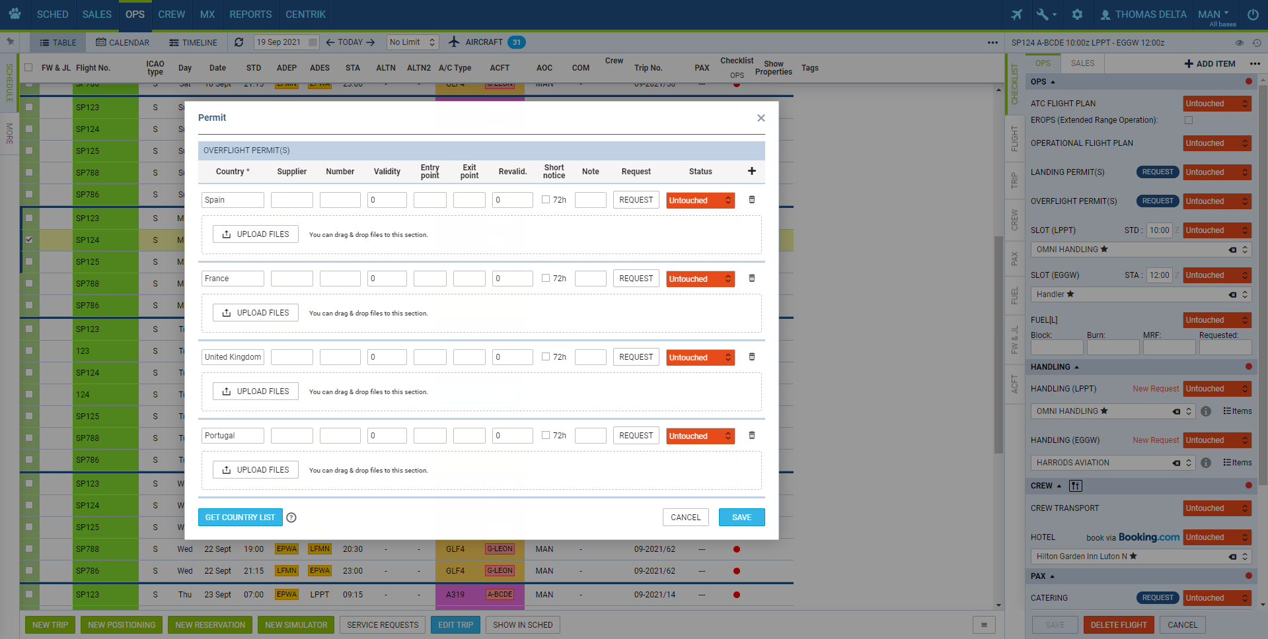
Task: Click the Get Country List button
Action: point(240,518)
